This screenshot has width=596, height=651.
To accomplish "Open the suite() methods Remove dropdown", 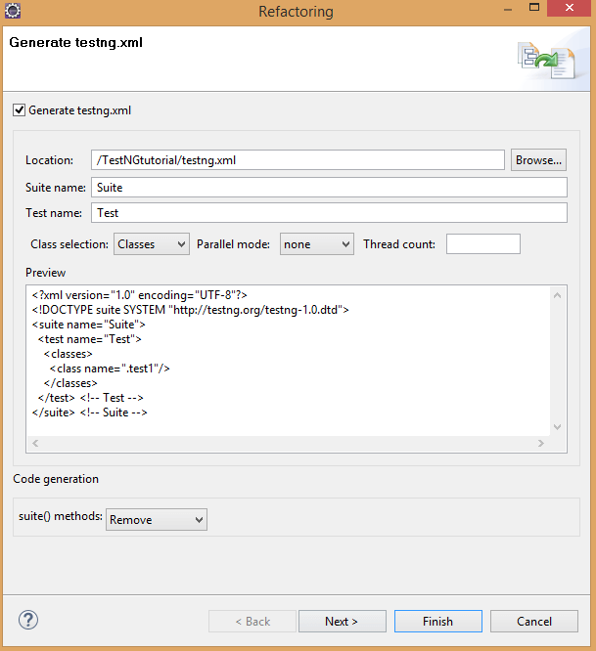I will click(157, 520).
